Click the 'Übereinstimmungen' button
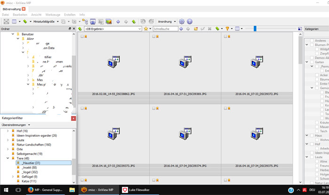 (x=16, y=125)
